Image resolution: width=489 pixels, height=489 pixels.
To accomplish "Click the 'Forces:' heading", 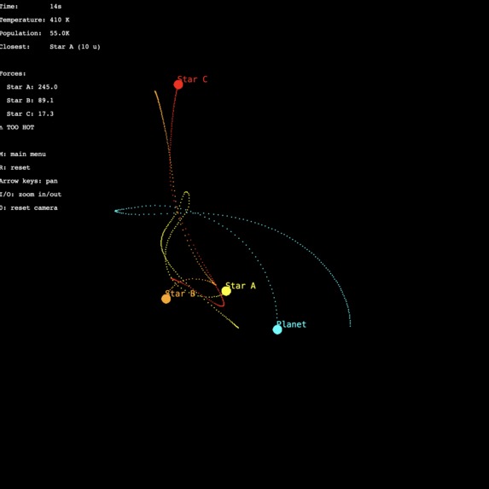I will [13, 73].
